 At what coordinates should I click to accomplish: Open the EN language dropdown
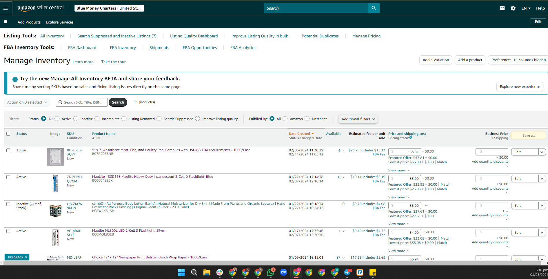526,8
